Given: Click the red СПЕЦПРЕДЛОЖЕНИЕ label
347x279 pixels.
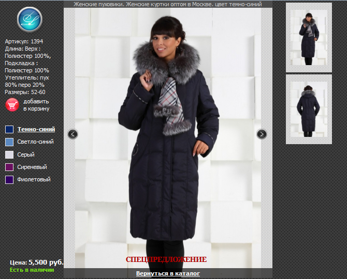Looking at the screenshot, I should 166,259.
